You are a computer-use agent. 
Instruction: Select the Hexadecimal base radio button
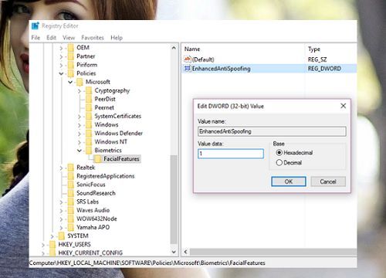279,153
